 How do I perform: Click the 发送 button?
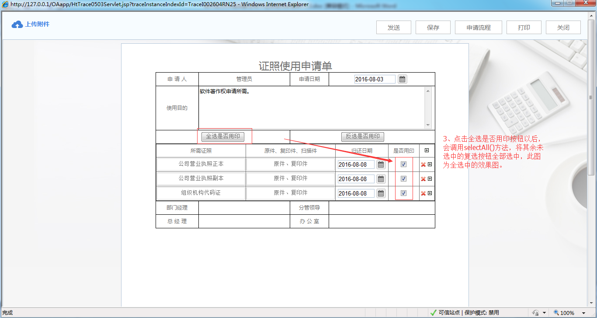click(x=394, y=27)
